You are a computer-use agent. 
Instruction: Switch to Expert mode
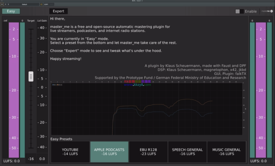coord(58,11)
